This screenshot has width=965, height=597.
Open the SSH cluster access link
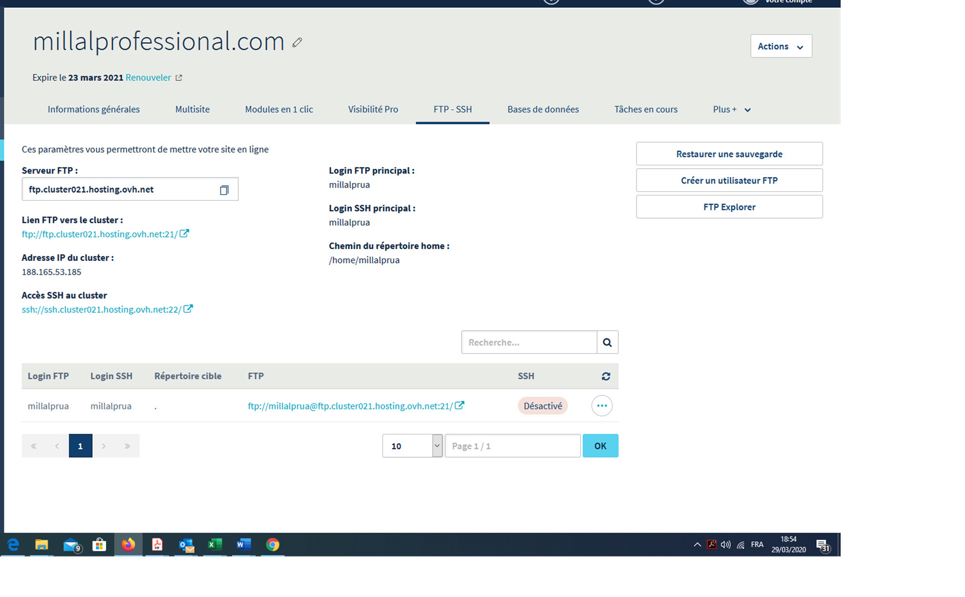point(102,310)
